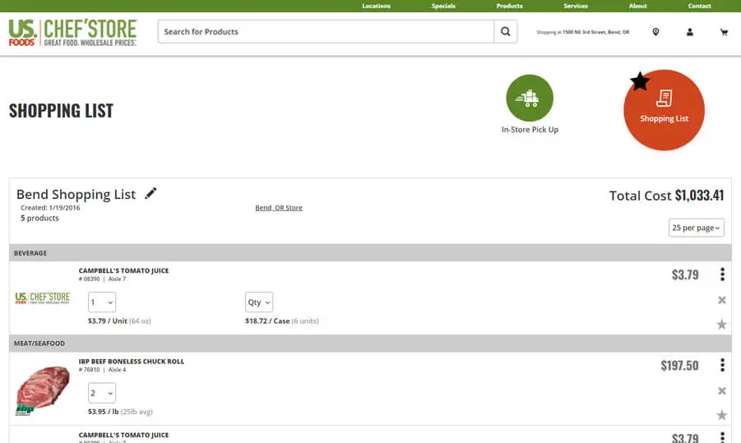741x443 pixels.
Task: Open the quantity dropdown showing 2 for beef
Action: (102, 393)
